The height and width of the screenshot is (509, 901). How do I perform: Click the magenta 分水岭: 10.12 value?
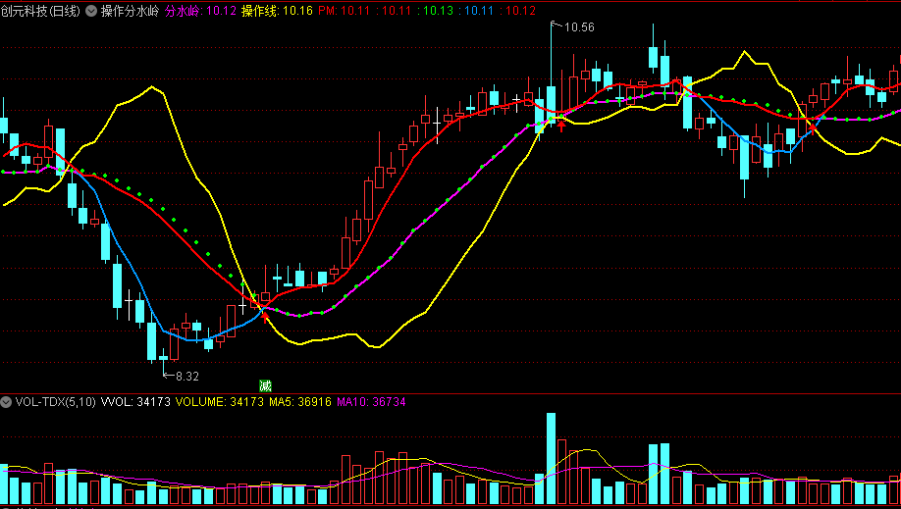point(200,11)
